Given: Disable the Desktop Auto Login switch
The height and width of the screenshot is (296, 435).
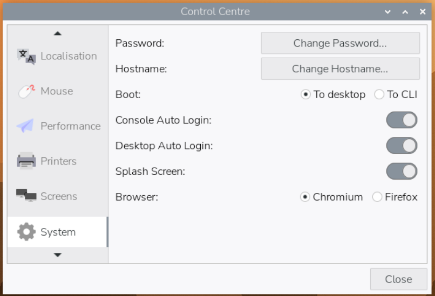Looking at the screenshot, I should [402, 146].
